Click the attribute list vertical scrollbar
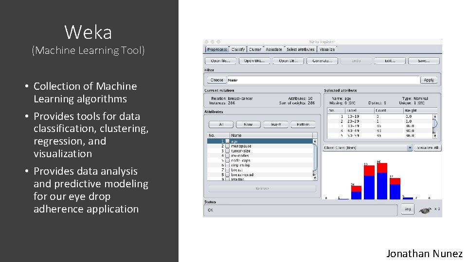The image size is (467, 262). [x=315, y=160]
